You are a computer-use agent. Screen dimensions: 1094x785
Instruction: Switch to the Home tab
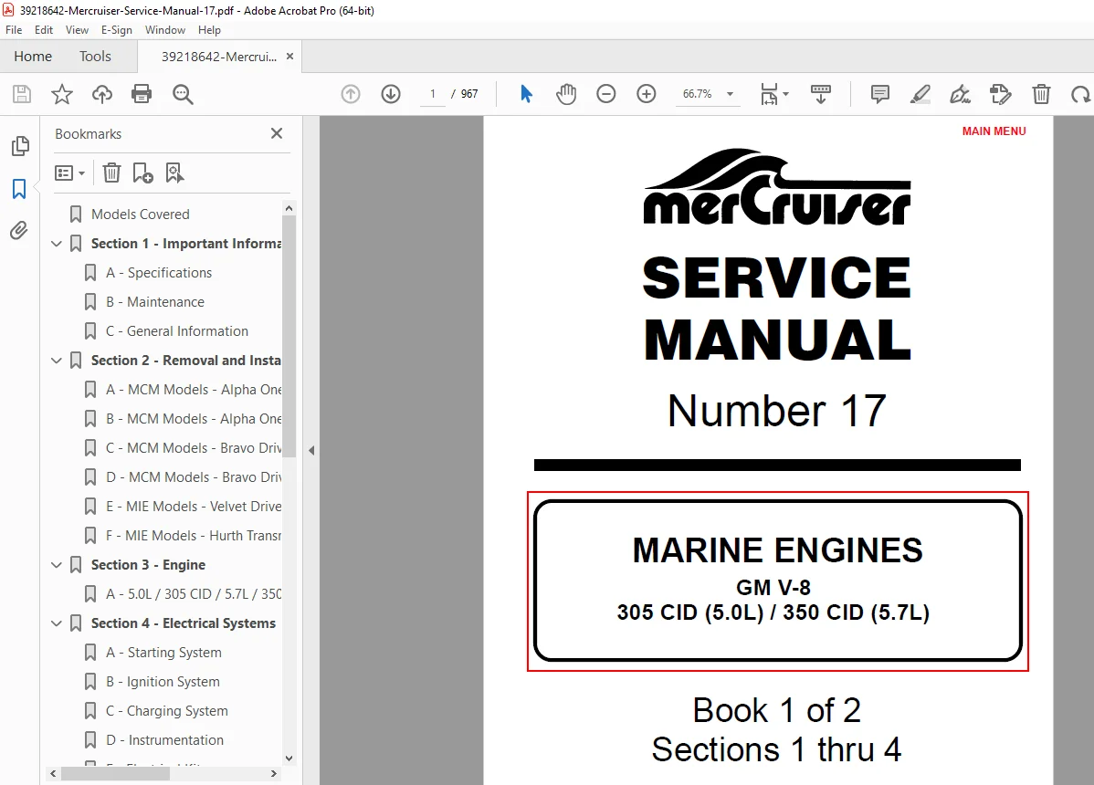pyautogui.click(x=33, y=57)
